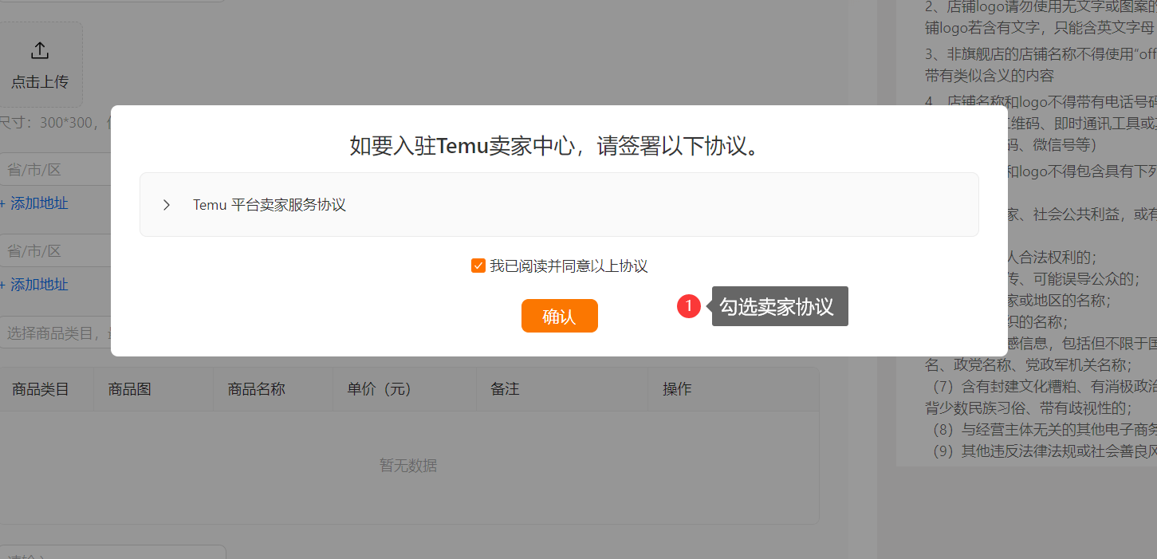
Task: Click the 商品图 column header
Action: click(x=129, y=389)
